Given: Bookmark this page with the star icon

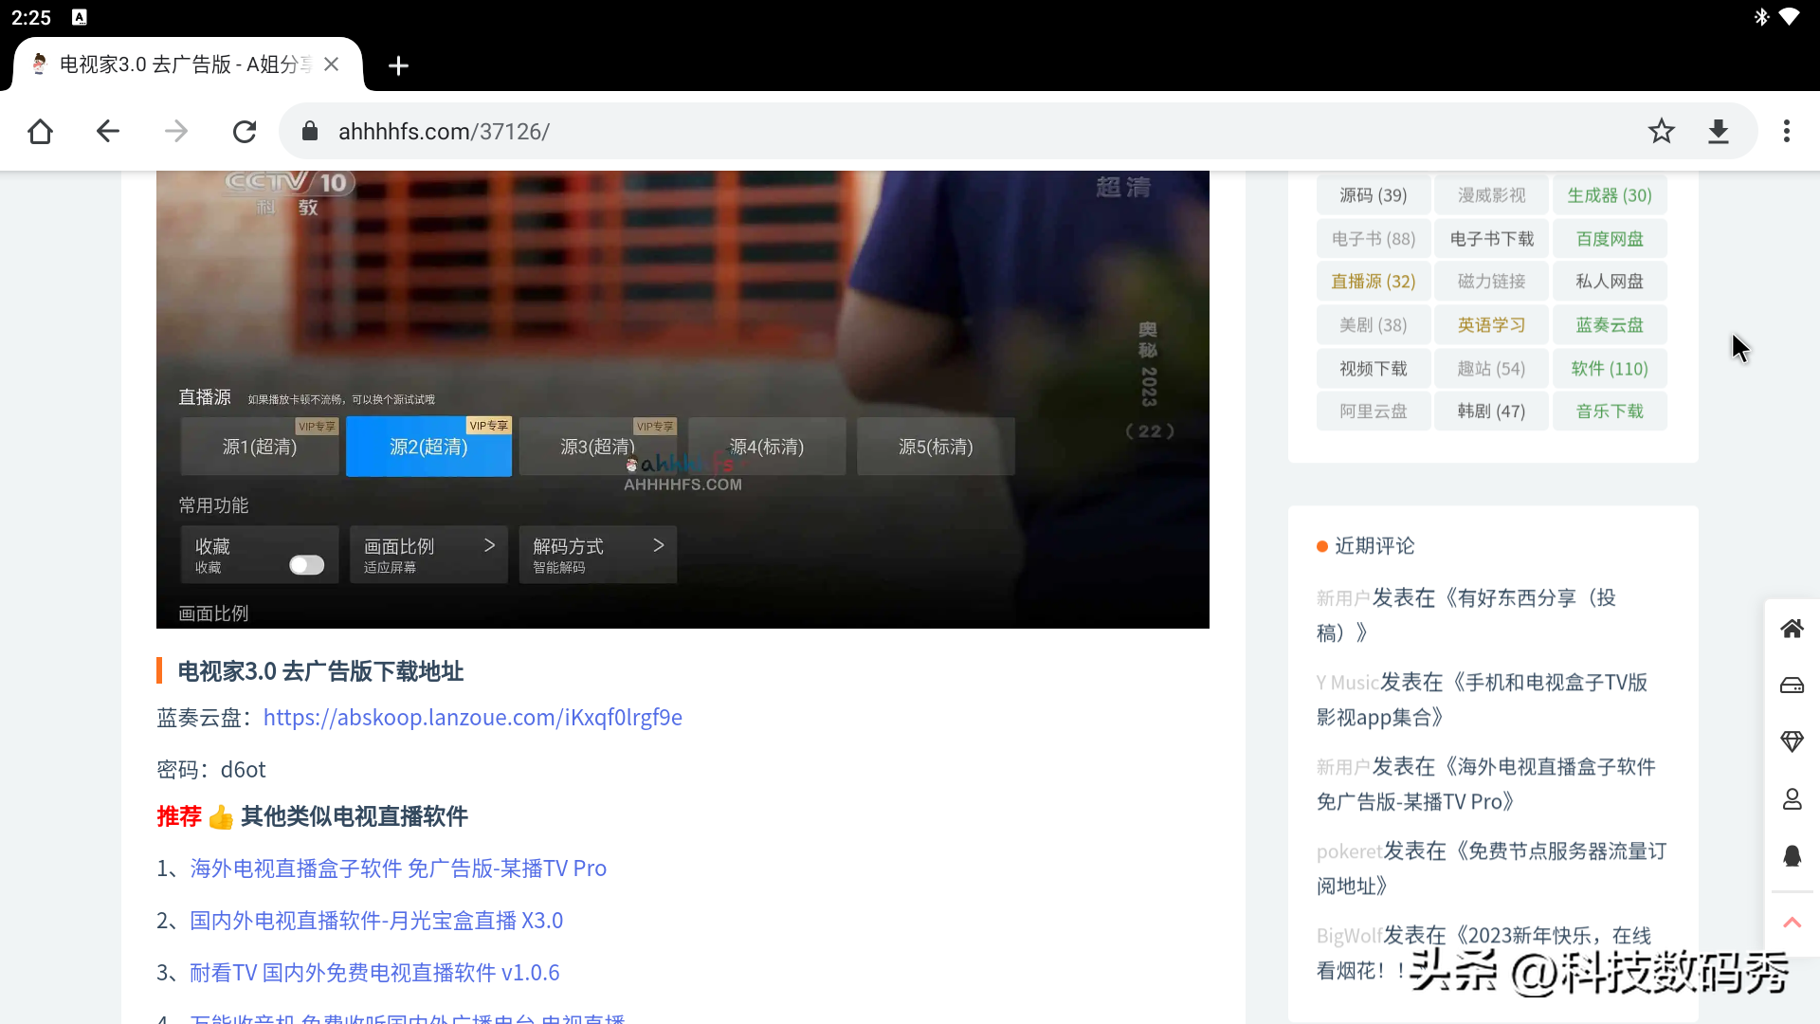Looking at the screenshot, I should click(x=1661, y=131).
